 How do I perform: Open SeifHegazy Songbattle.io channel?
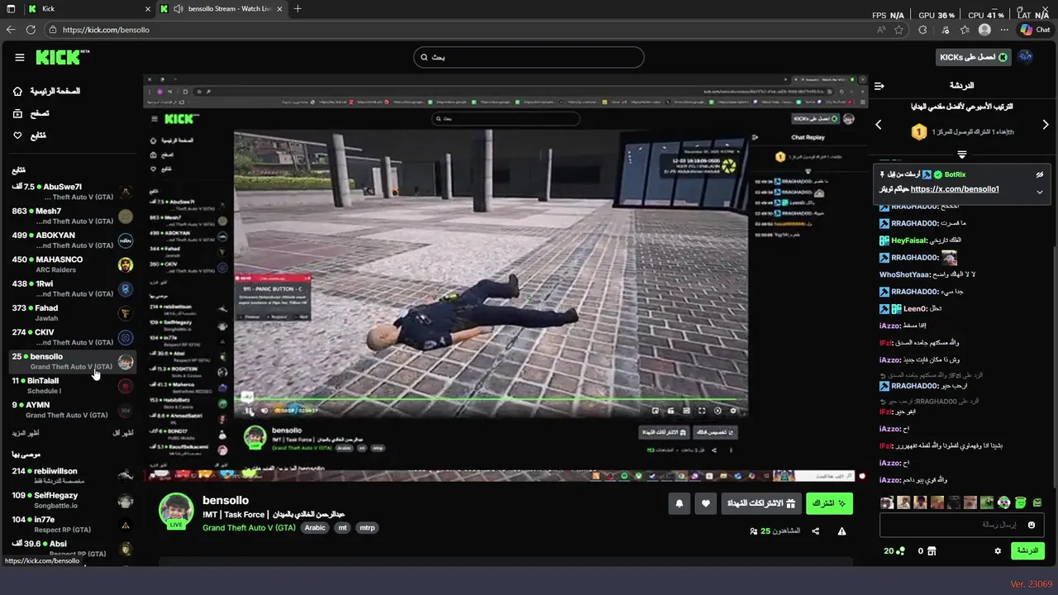click(x=71, y=500)
